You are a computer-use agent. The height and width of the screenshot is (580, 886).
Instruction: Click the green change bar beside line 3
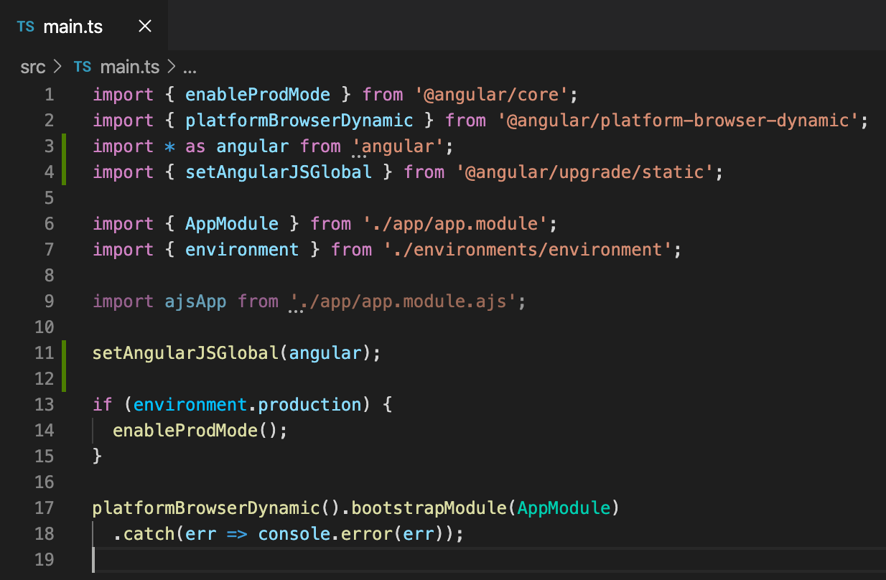pyautogui.click(x=63, y=159)
